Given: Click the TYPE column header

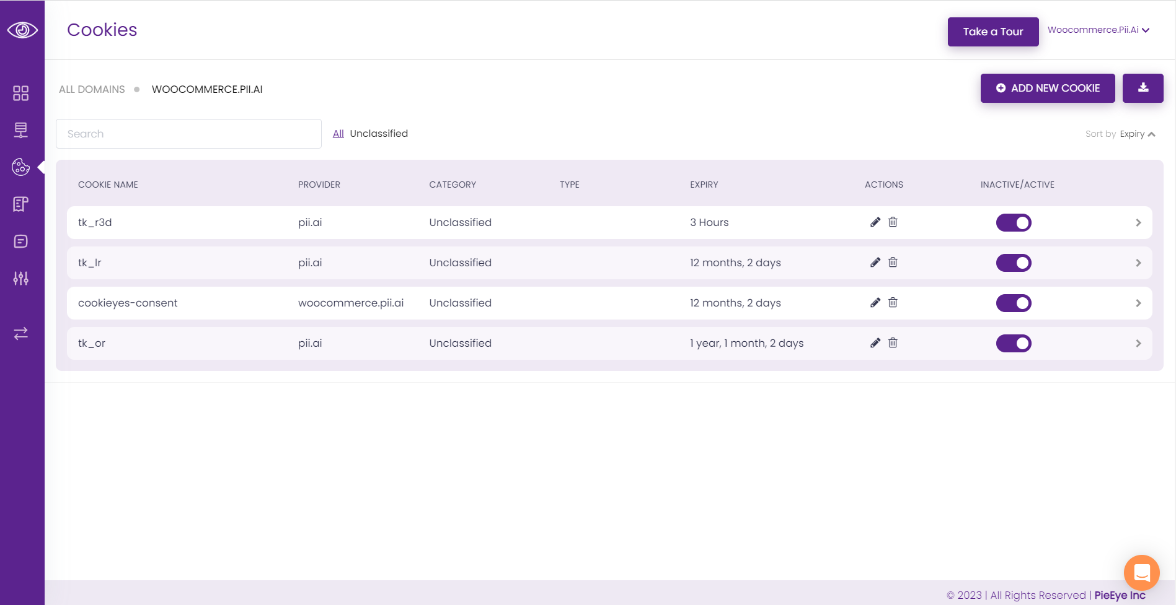Looking at the screenshot, I should pos(570,185).
